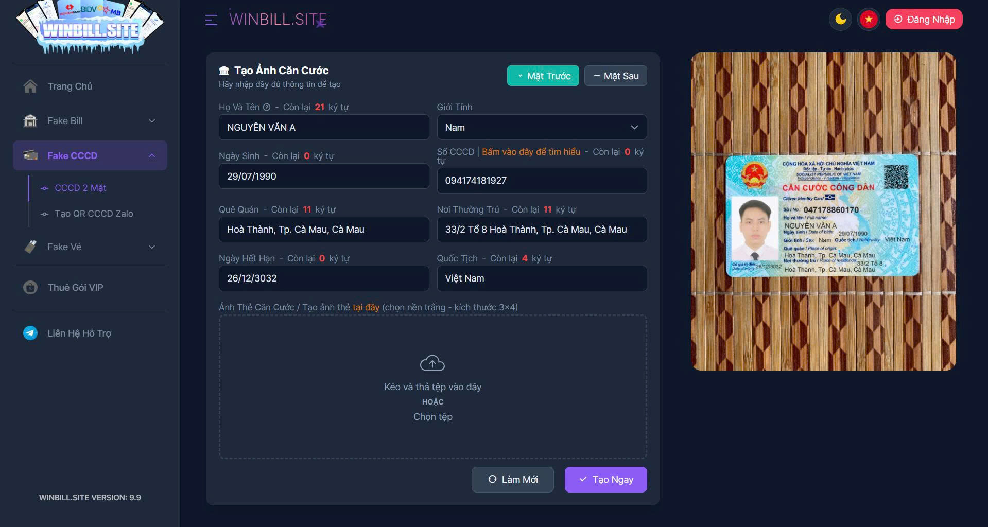Click the Làm Mới reset button
This screenshot has width=988, height=527.
pos(513,480)
